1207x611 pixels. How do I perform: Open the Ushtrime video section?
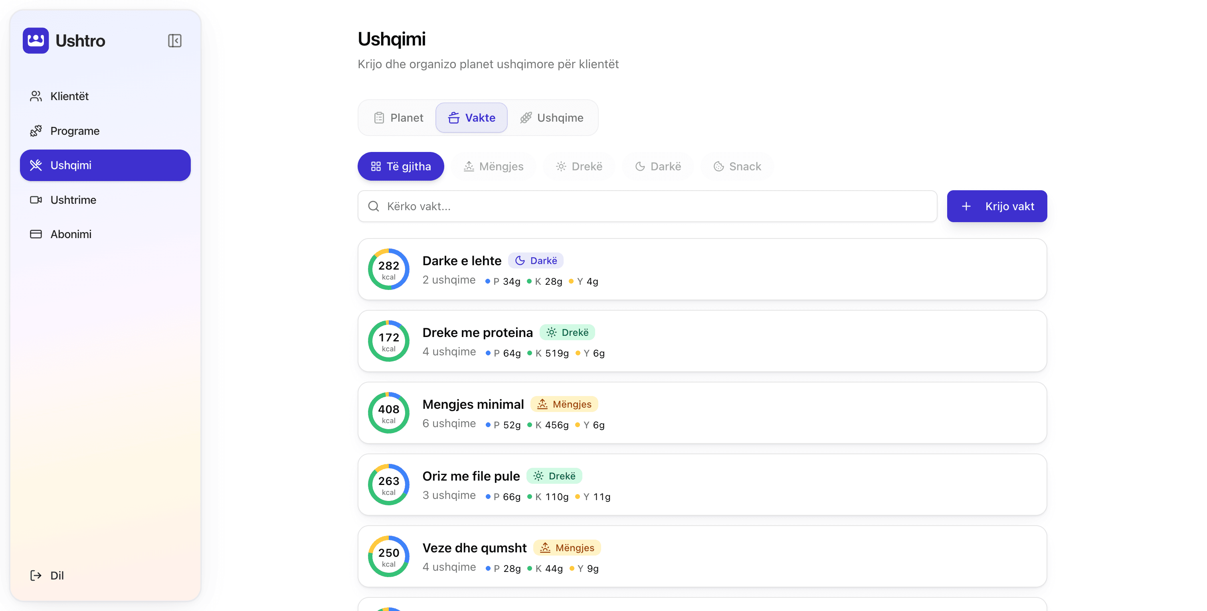coord(105,200)
